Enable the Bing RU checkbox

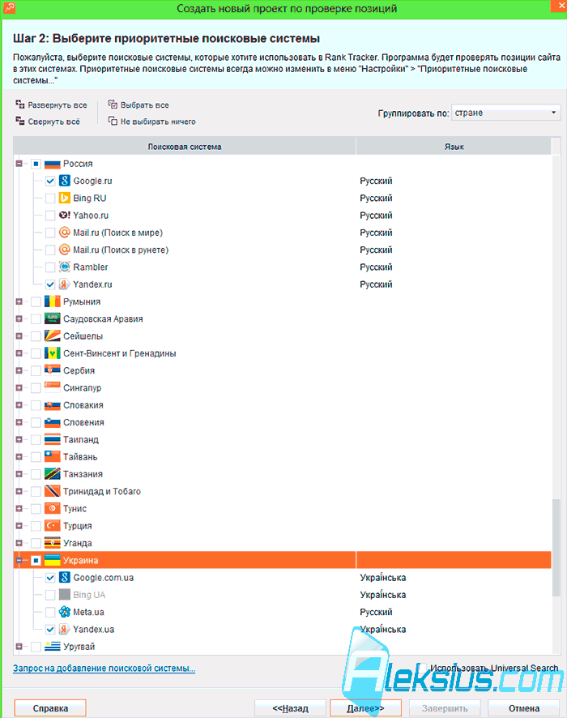[50, 199]
